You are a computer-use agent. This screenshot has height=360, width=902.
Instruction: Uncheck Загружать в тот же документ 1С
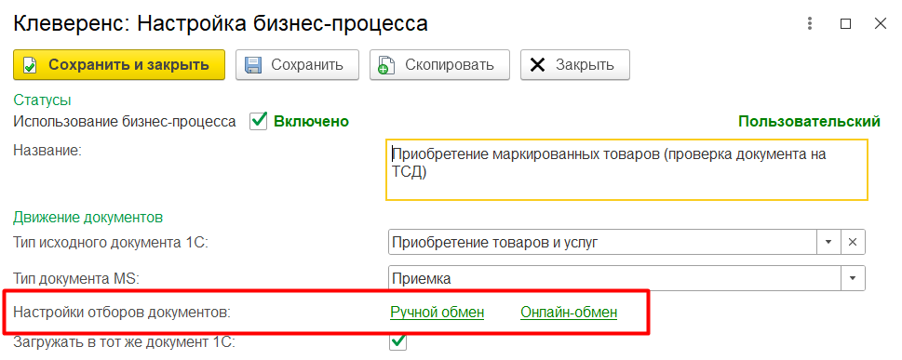click(398, 342)
